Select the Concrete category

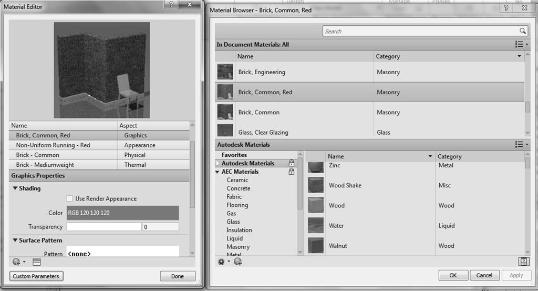click(x=238, y=188)
